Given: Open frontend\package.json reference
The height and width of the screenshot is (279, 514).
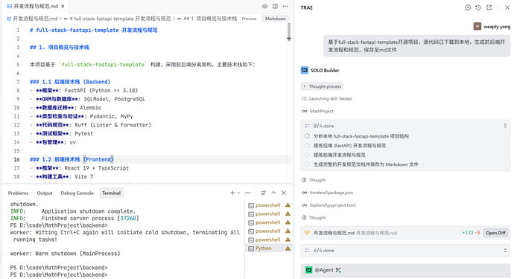Looking at the screenshot, I should 331,193.
